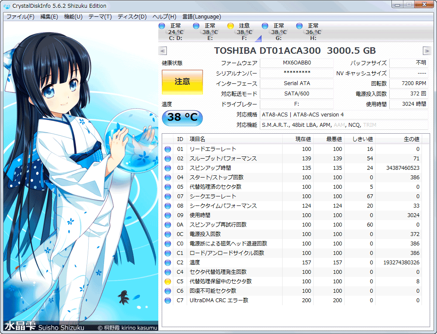Click raw value 193274380326
The image size is (437, 334).
[401, 263]
